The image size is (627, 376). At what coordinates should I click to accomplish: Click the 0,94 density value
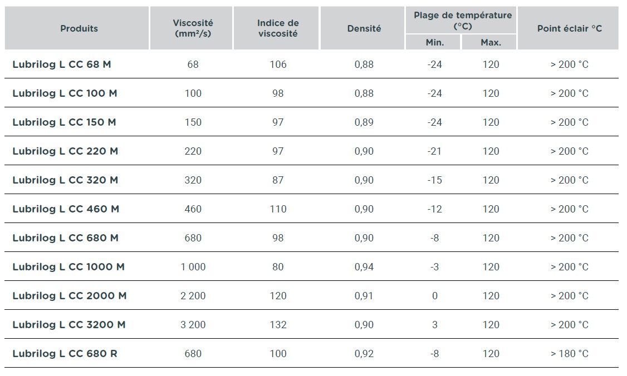[364, 267]
